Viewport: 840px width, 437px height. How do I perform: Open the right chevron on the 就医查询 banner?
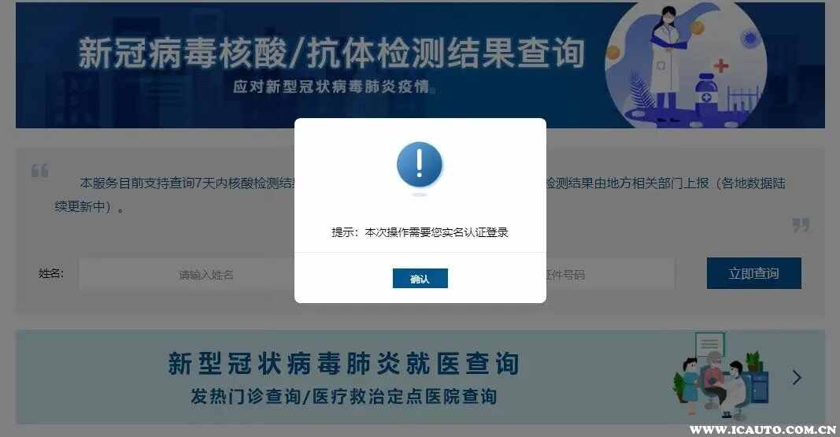(x=797, y=378)
